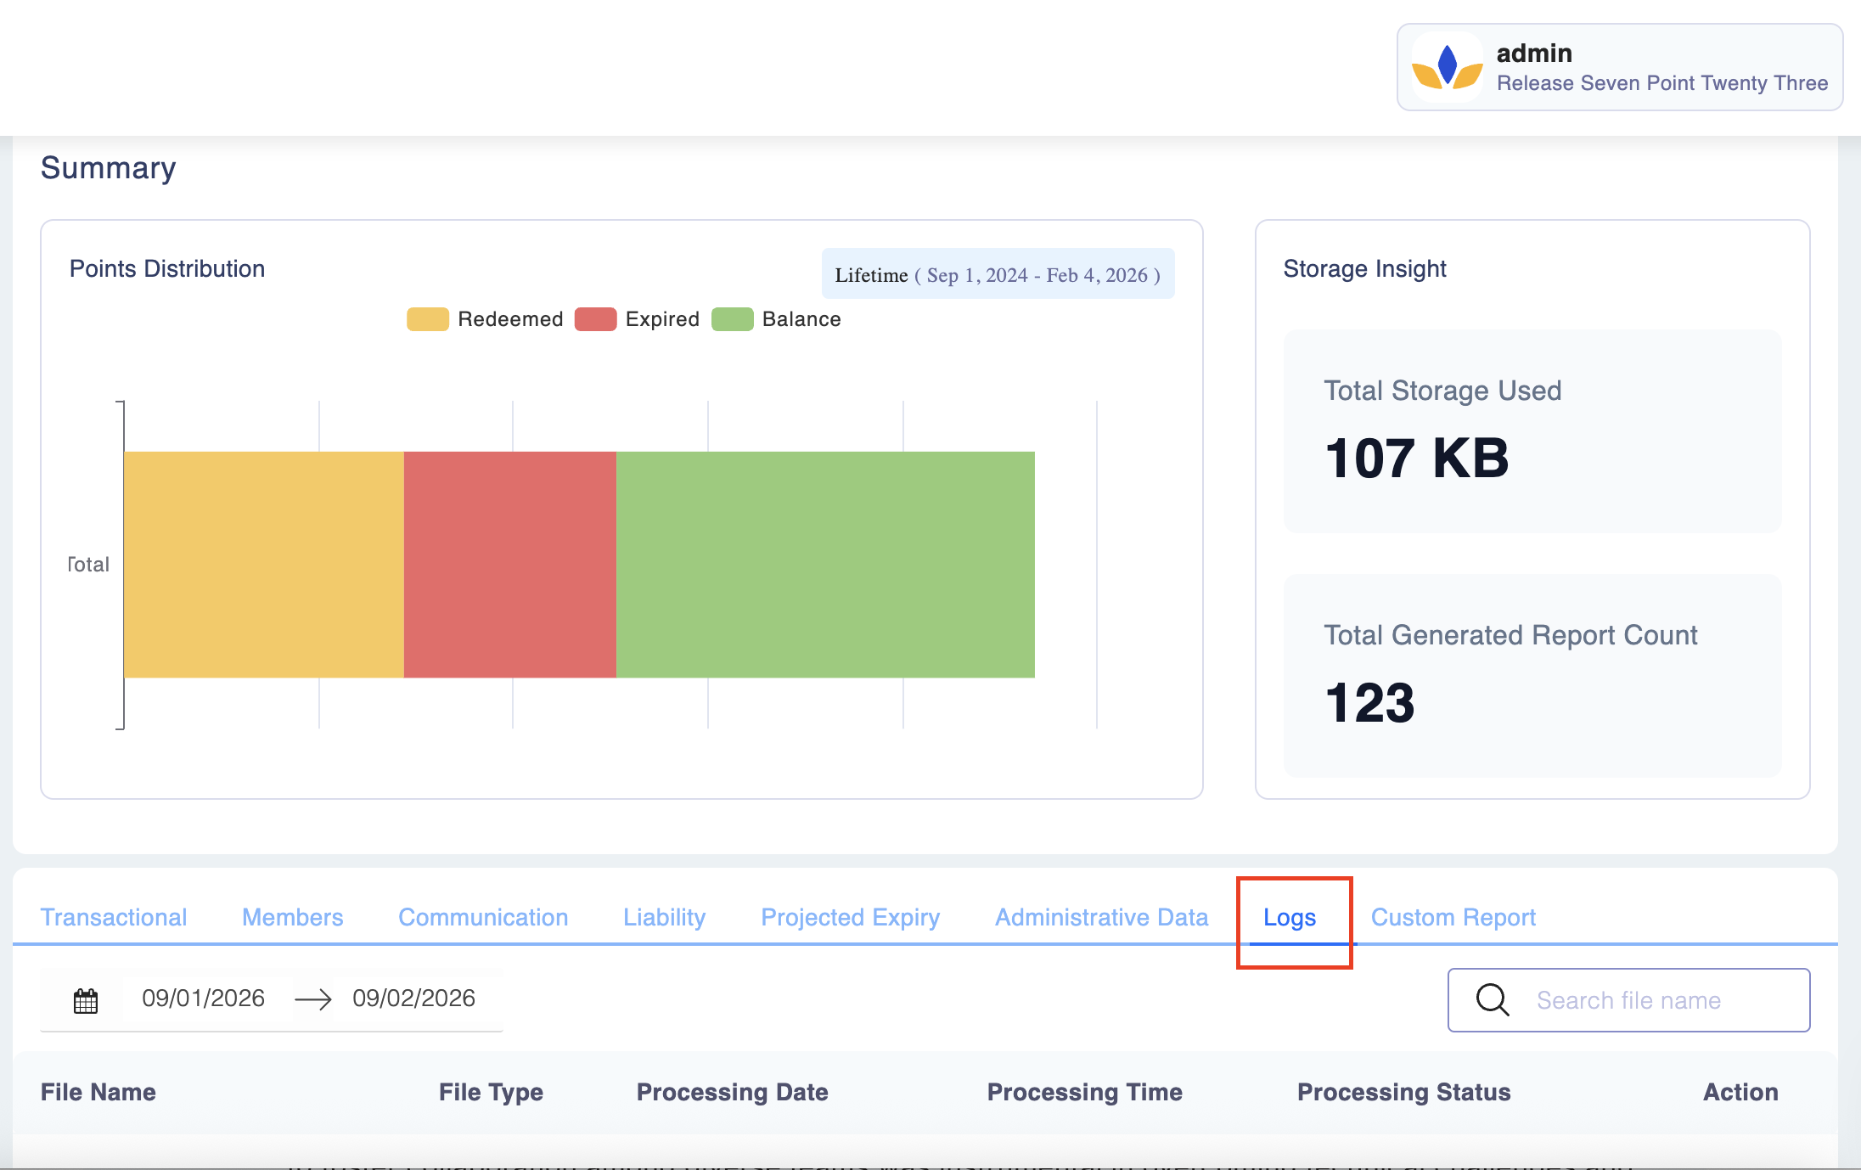The height and width of the screenshot is (1170, 1861).
Task: Toggle the Expired legend swatch
Action: [x=595, y=319]
